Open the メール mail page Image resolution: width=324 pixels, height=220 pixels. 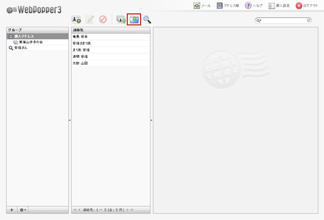tap(202, 6)
